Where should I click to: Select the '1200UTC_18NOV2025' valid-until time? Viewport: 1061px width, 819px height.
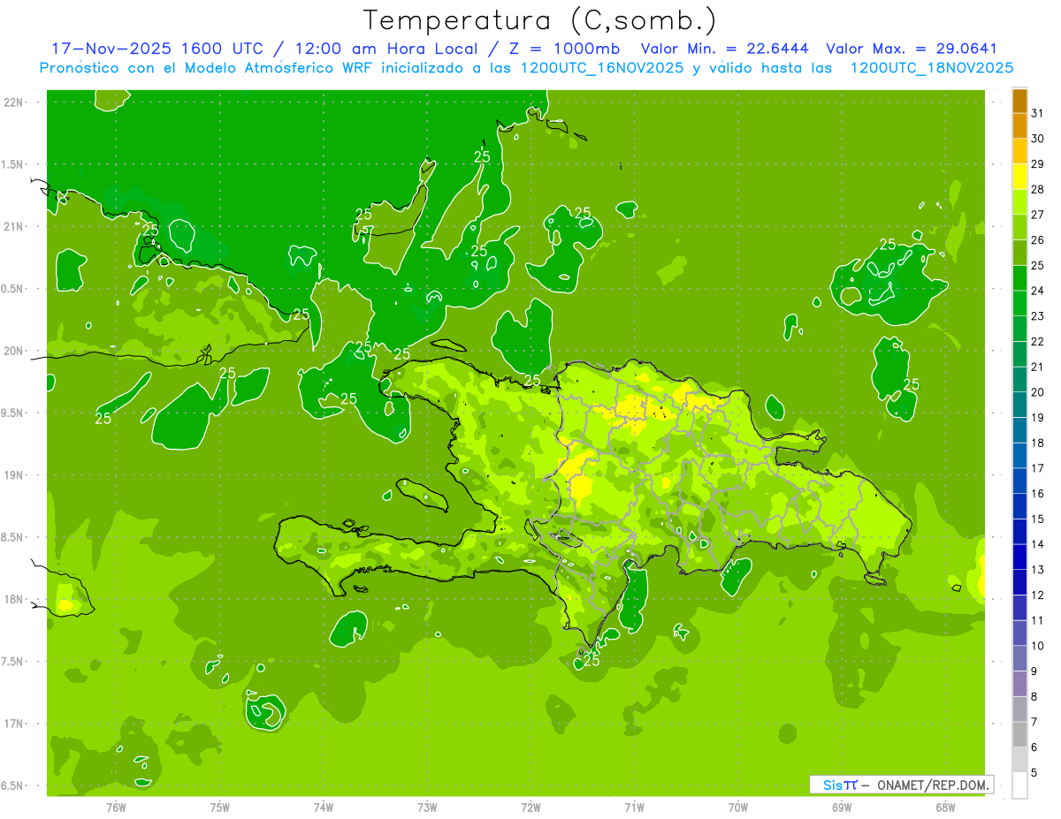pyautogui.click(x=931, y=68)
